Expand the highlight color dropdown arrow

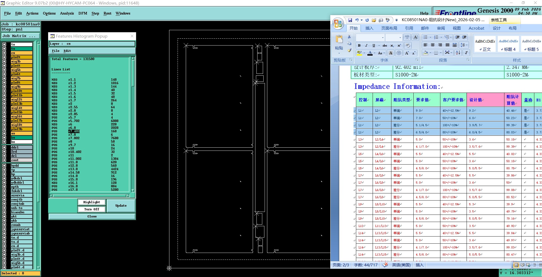pos(364,53)
